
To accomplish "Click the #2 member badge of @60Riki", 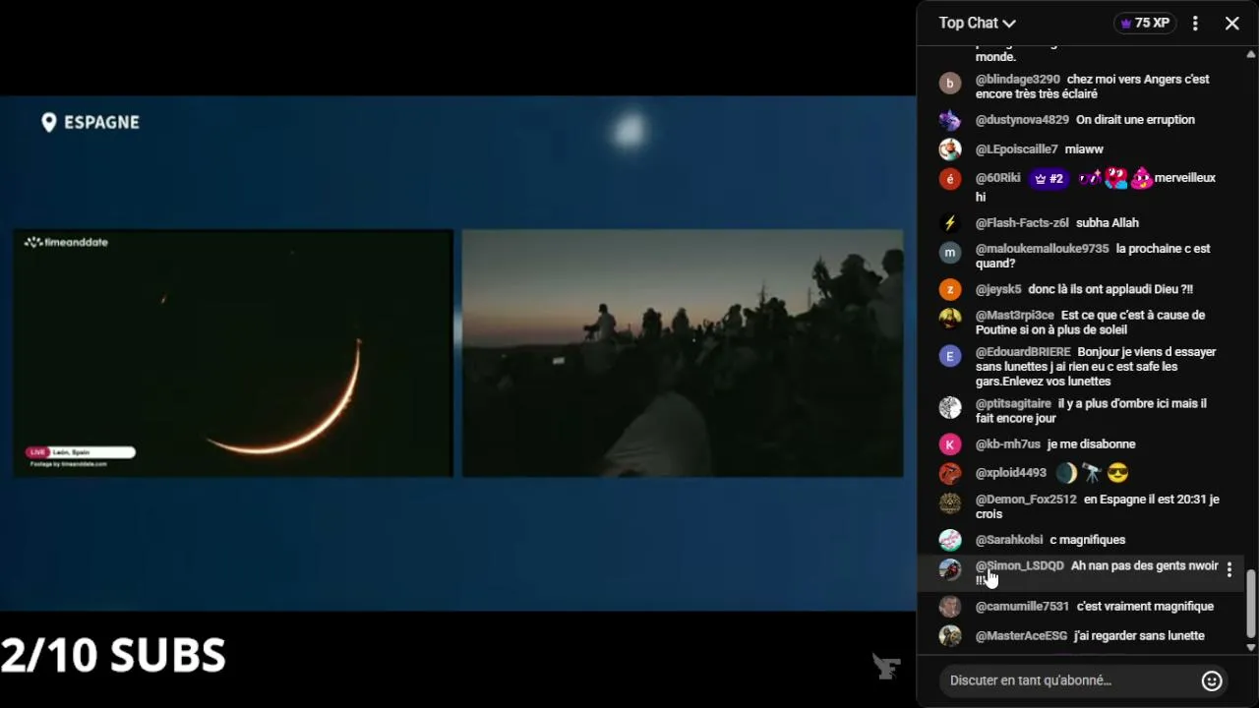I will click(x=1049, y=179).
